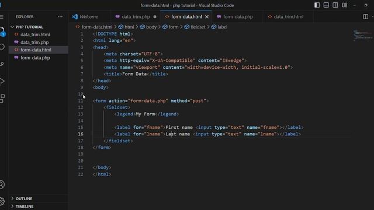Toggle secondary side bar layout icon
Screen dimensions: 374x210
coord(335,5)
